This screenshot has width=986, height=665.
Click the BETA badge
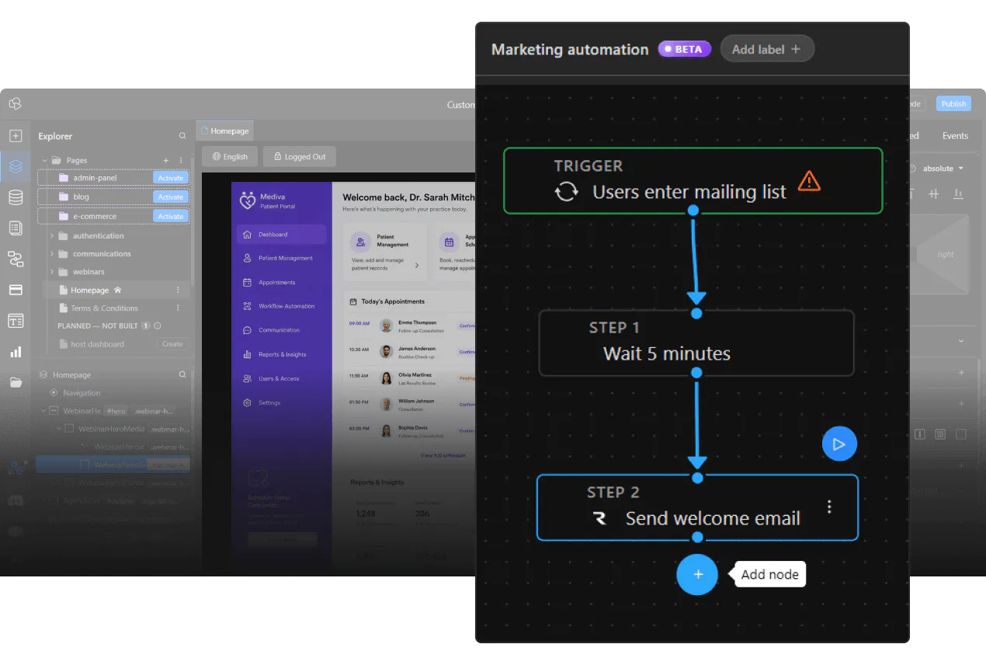(x=684, y=49)
